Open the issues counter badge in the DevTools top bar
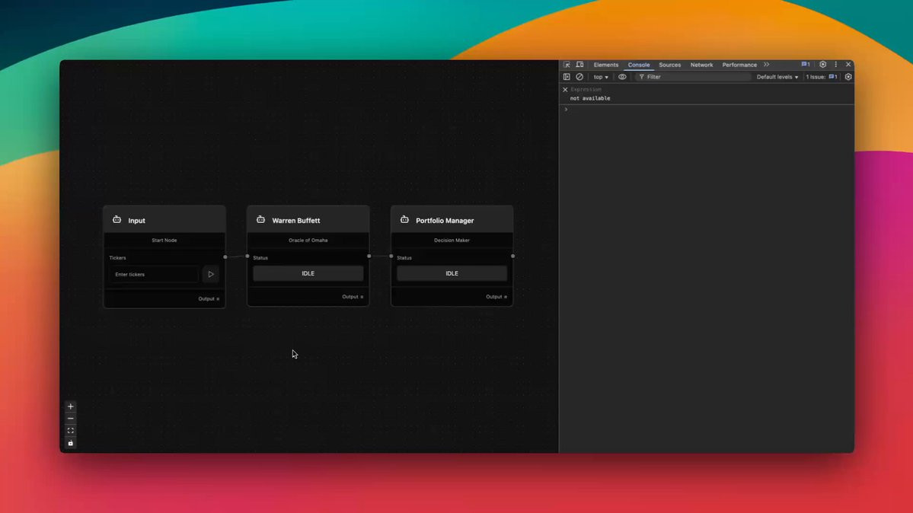Screen dimensions: 913x513 tap(806, 65)
